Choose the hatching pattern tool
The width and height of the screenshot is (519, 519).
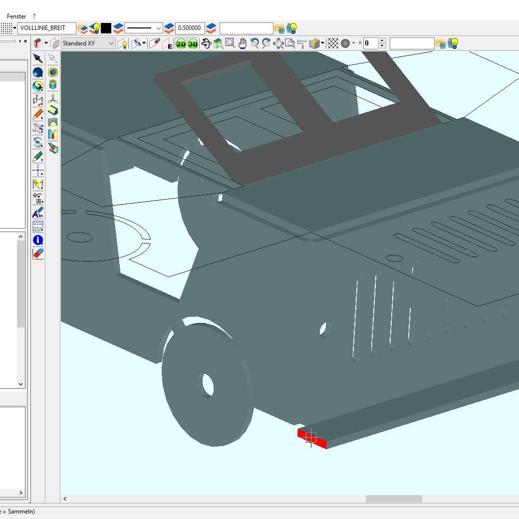coord(38,226)
